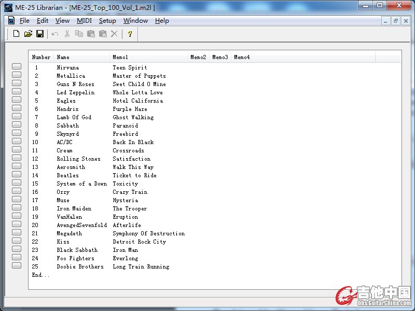Copy the selected patch
This screenshot has width=415, height=311.
(x=79, y=34)
